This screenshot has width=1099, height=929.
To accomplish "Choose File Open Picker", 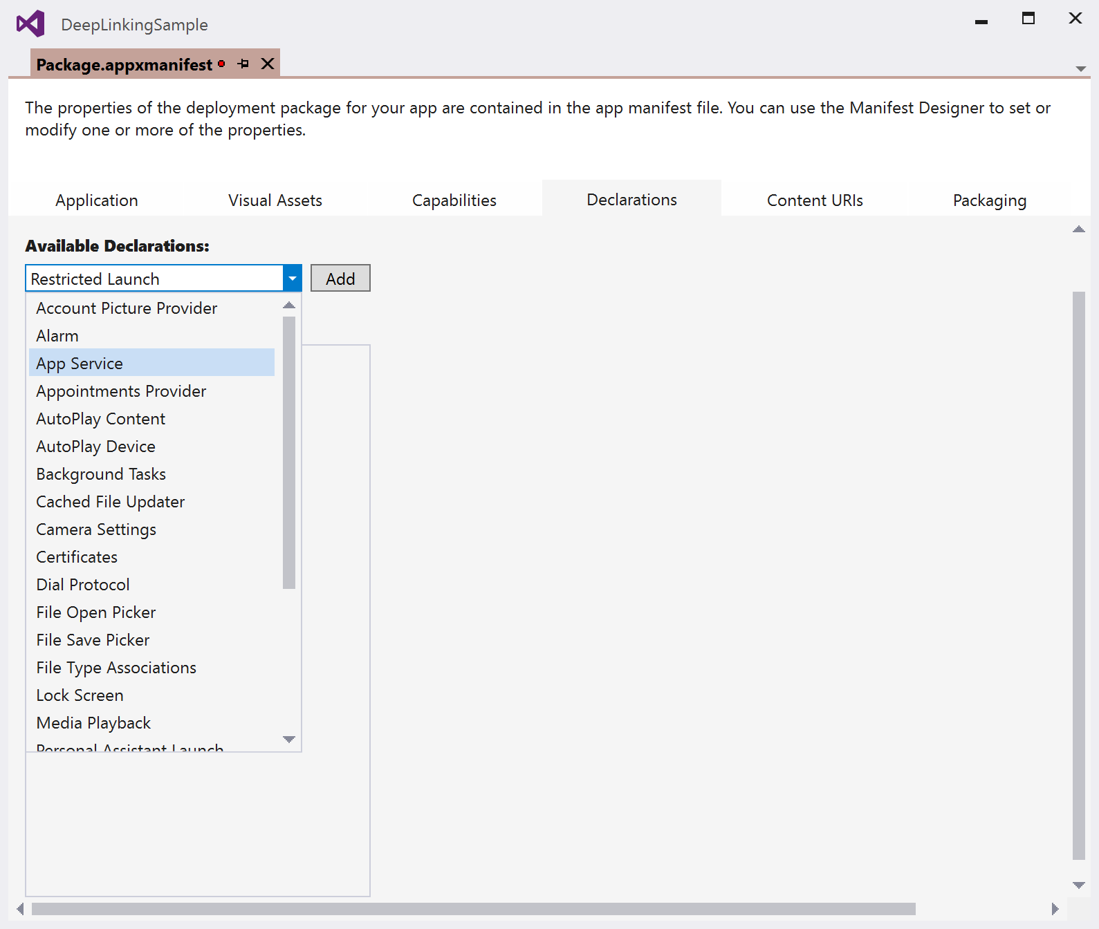I will [x=152, y=612].
